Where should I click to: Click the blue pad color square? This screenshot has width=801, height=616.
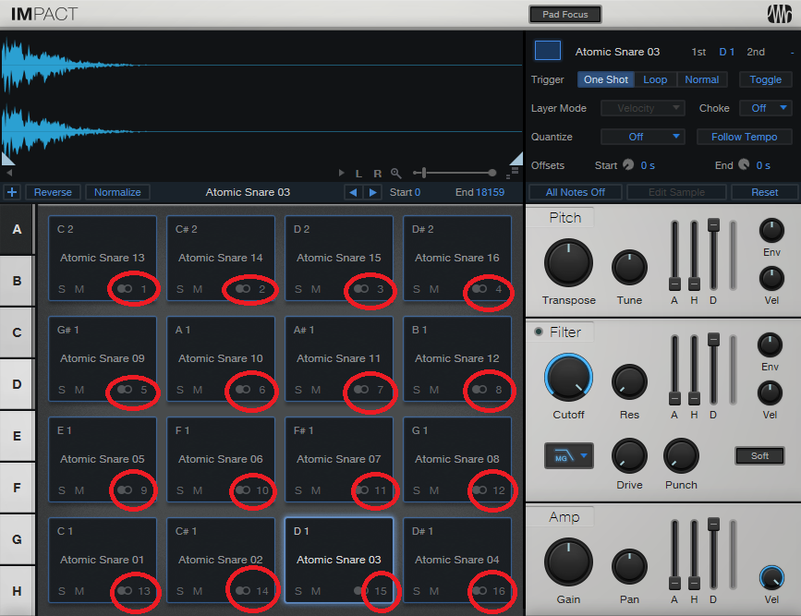coord(548,52)
